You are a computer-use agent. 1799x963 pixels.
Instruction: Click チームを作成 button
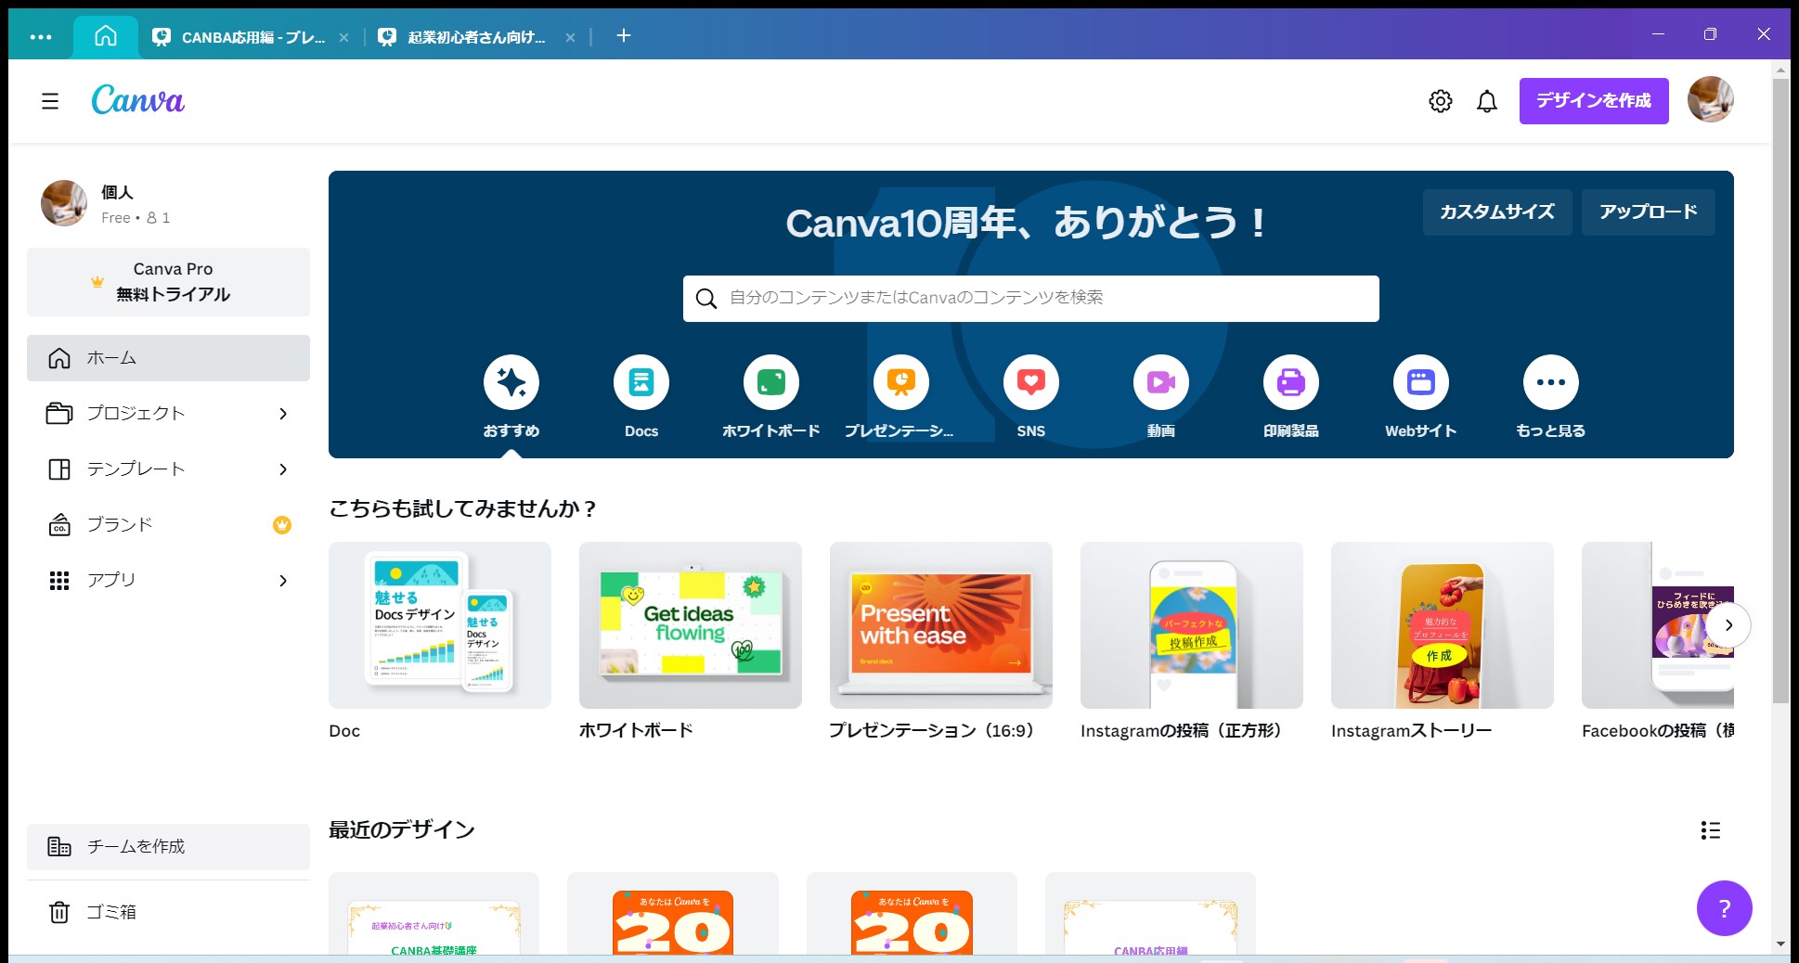[168, 847]
